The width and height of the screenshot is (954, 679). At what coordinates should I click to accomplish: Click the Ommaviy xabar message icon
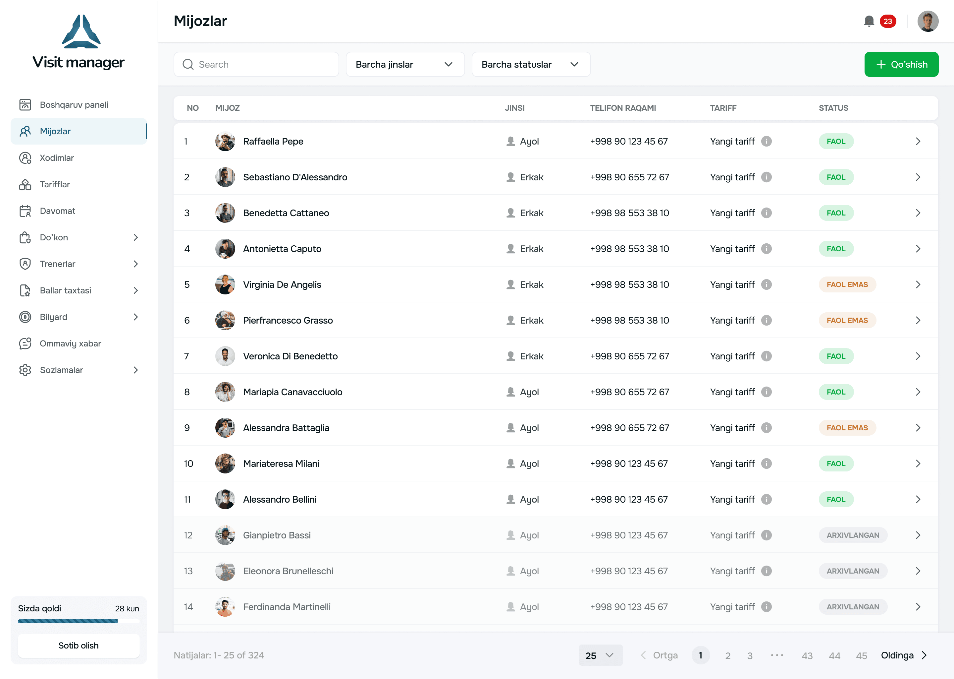point(25,344)
